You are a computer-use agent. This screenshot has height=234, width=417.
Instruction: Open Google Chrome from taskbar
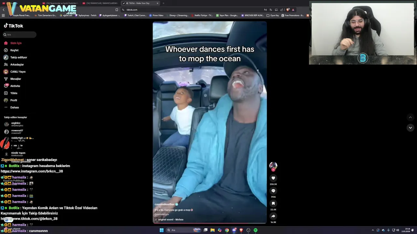227,230
